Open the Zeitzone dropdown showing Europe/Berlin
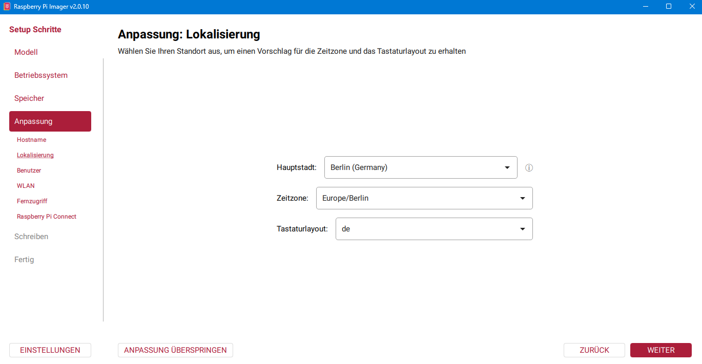This screenshot has height=364, width=702. (424, 198)
